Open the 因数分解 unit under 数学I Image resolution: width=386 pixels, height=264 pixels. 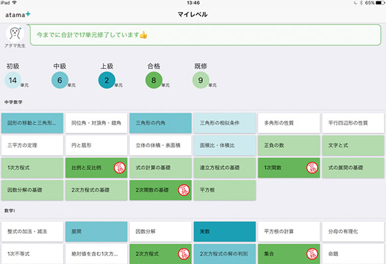160,231
